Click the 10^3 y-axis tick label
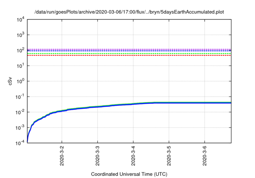Screen dimensions: 255x178 [x=20, y=35]
